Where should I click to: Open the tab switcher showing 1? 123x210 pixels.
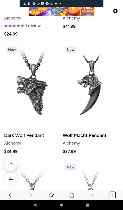pos(113,195)
